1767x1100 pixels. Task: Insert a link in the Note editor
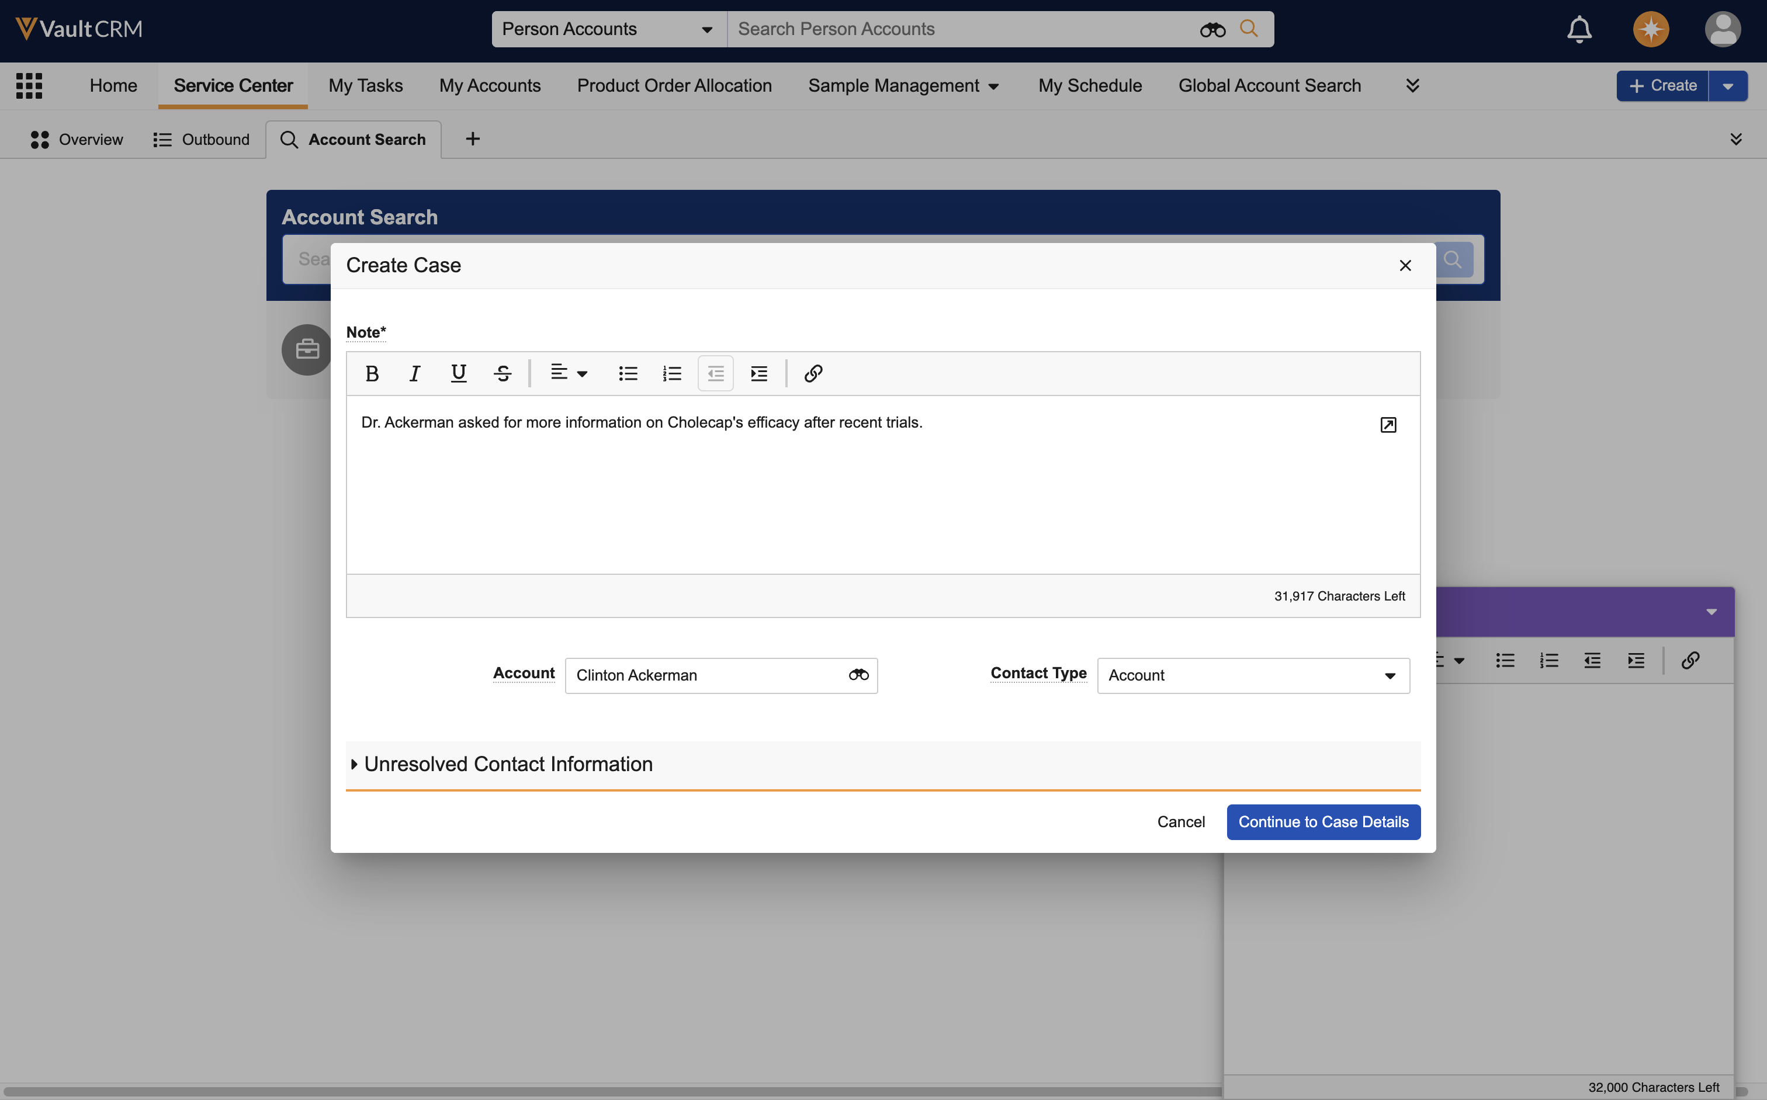click(813, 373)
